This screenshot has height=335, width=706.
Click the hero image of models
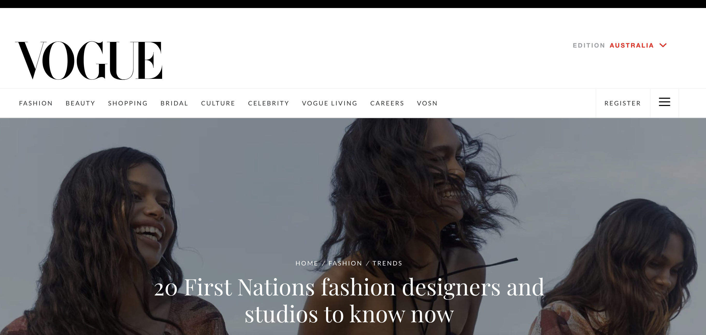(x=353, y=192)
